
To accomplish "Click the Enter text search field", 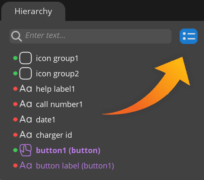I will (x=90, y=36).
